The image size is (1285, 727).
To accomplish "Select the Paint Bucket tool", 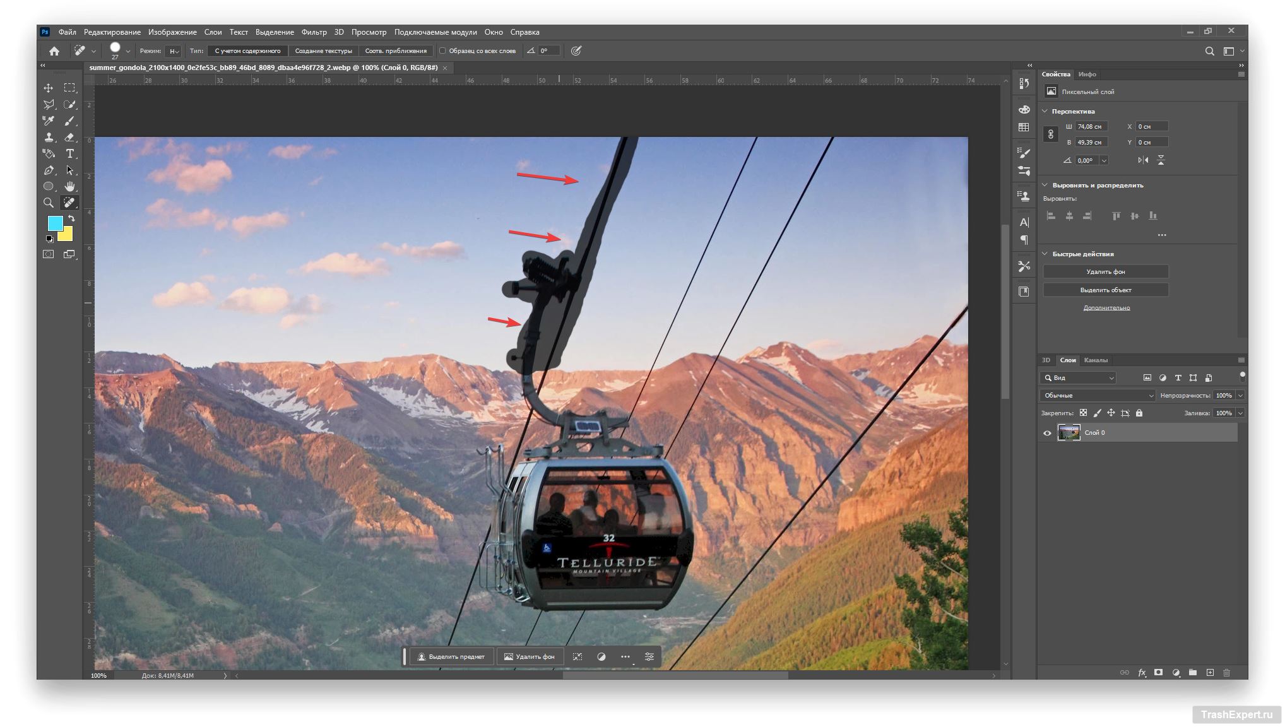I will pos(49,153).
